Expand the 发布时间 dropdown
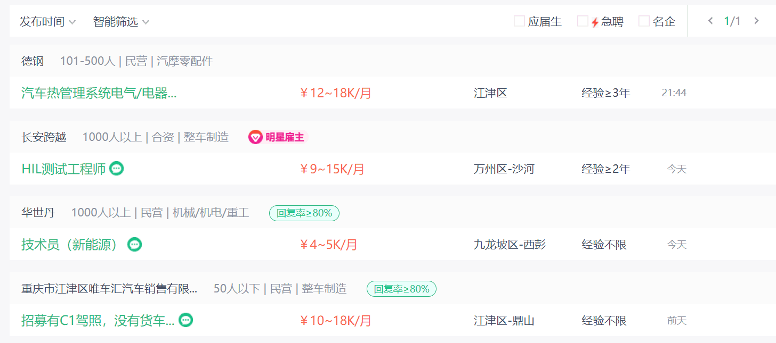The image size is (776, 343). 48,22
